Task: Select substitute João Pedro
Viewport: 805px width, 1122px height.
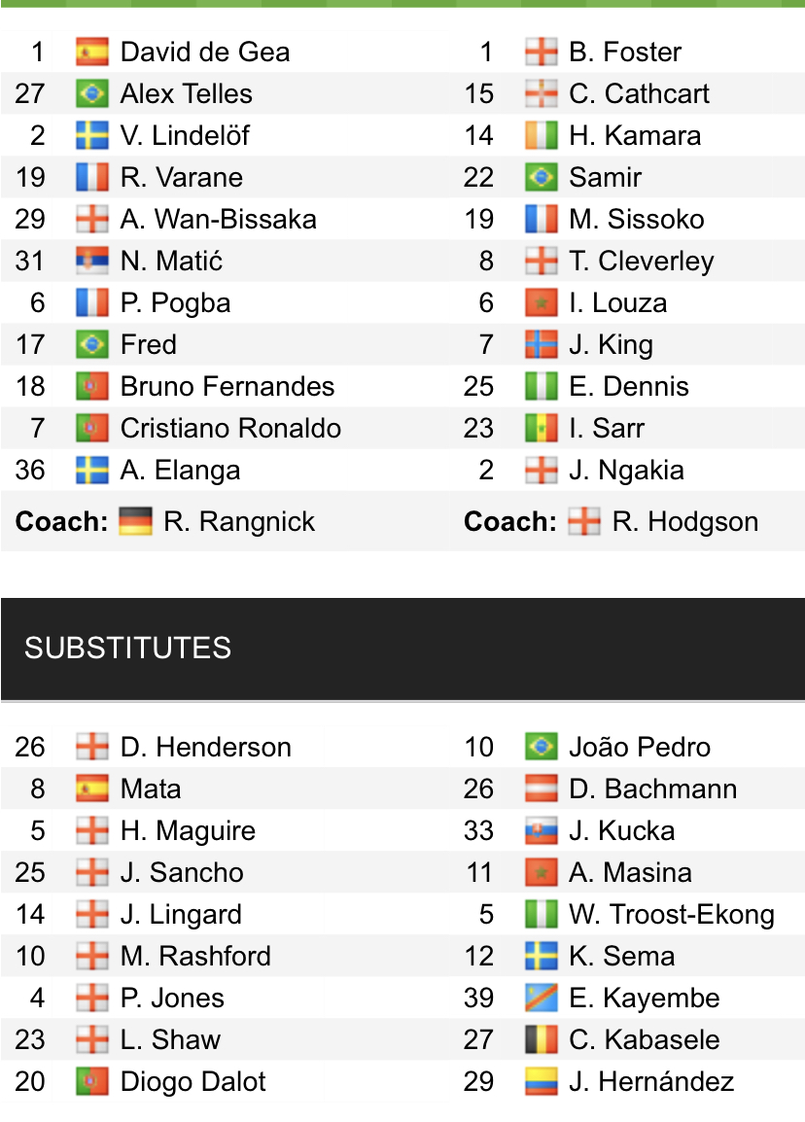Action: [x=639, y=747]
